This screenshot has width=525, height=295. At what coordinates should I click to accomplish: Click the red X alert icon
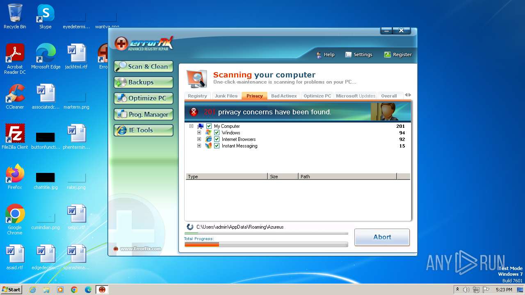tap(194, 112)
